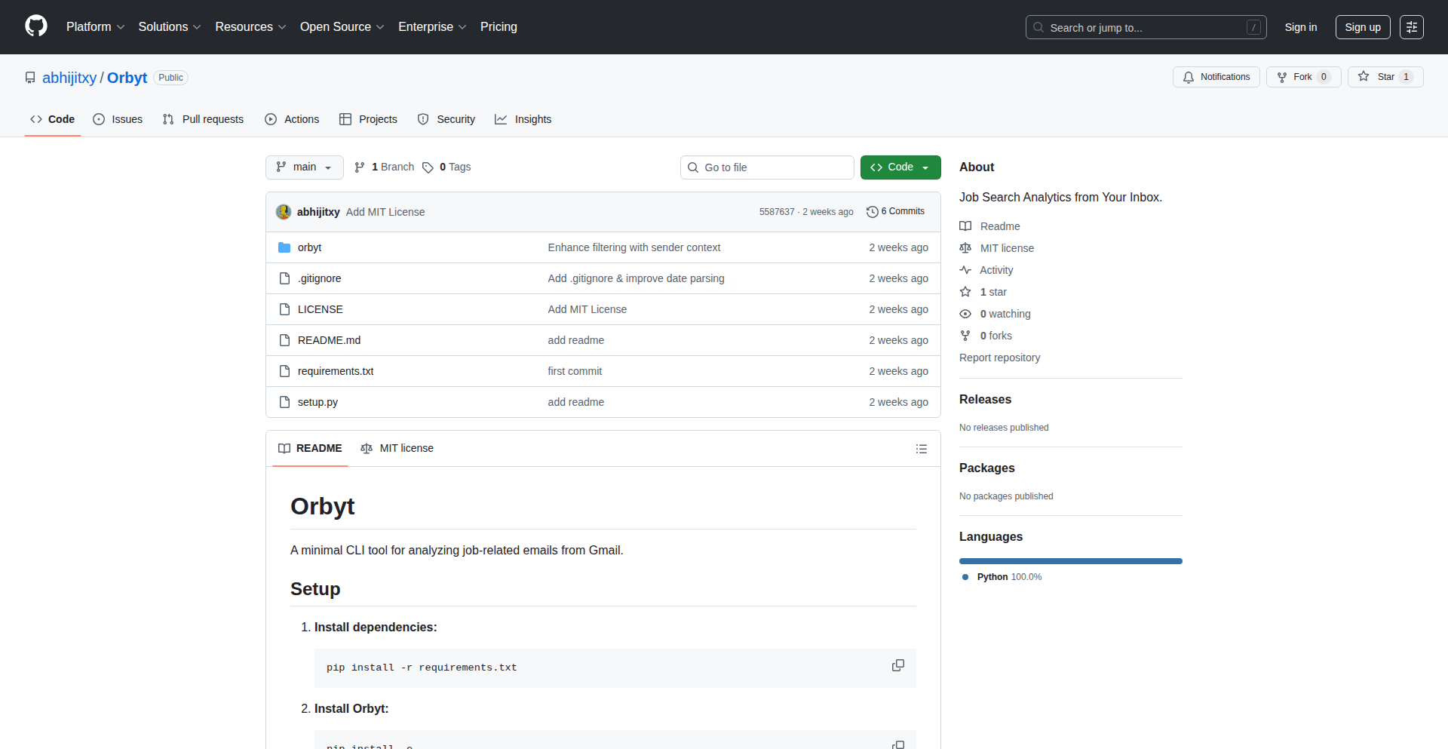Switch to the Pull requests tab
This screenshot has height=749, width=1448.
[x=202, y=119]
